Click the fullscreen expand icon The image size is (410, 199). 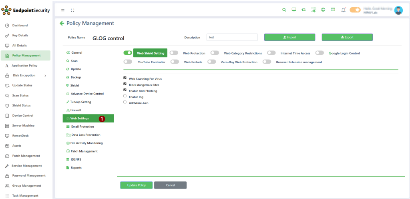pos(72,10)
